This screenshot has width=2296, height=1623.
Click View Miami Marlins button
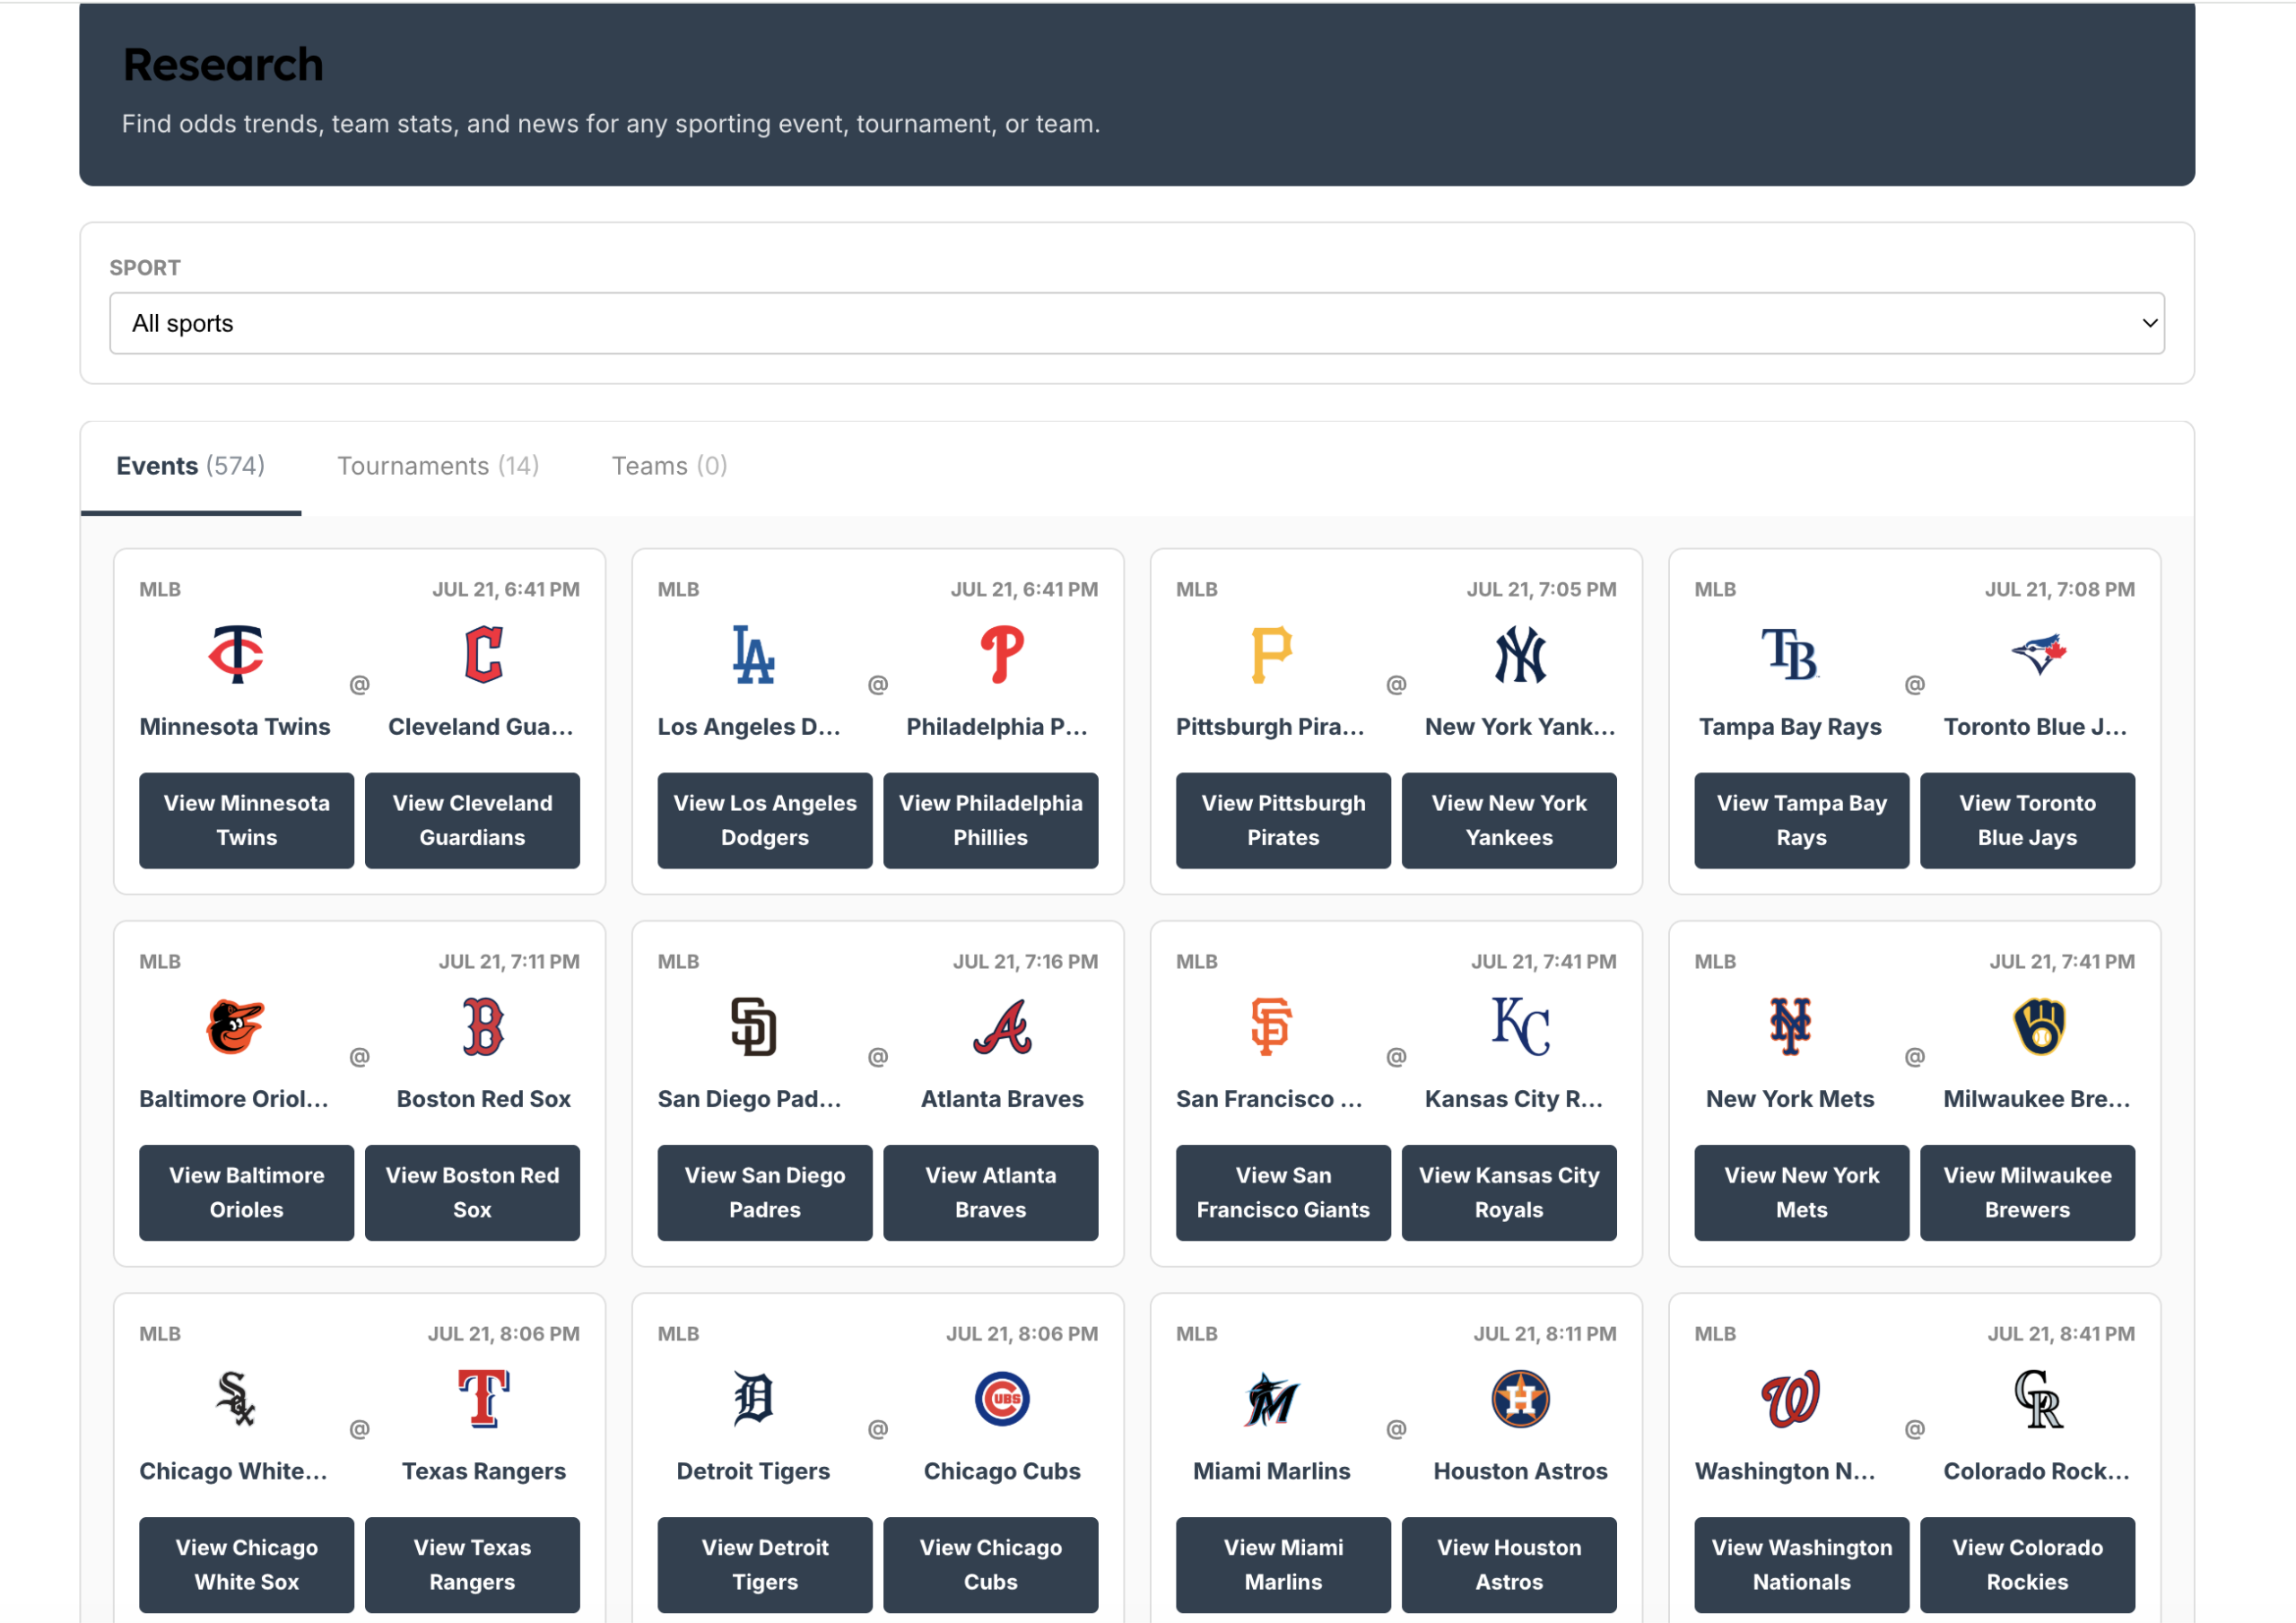1283,1565
